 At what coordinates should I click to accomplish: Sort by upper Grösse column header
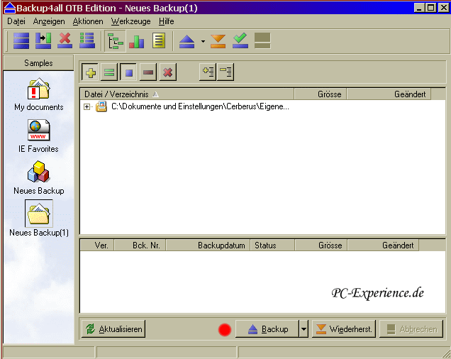pyautogui.click(x=321, y=94)
